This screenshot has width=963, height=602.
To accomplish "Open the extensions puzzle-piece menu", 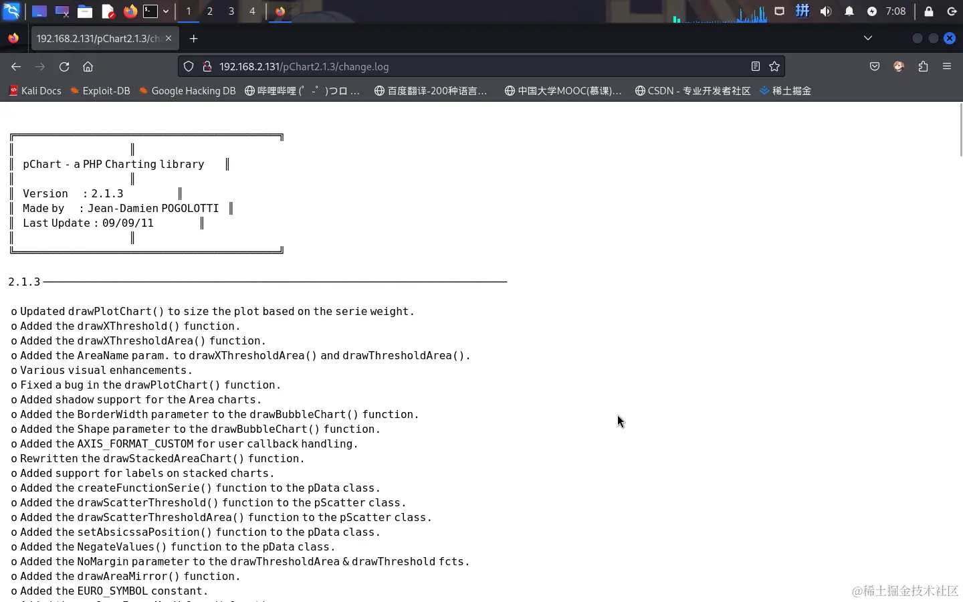I will (923, 66).
